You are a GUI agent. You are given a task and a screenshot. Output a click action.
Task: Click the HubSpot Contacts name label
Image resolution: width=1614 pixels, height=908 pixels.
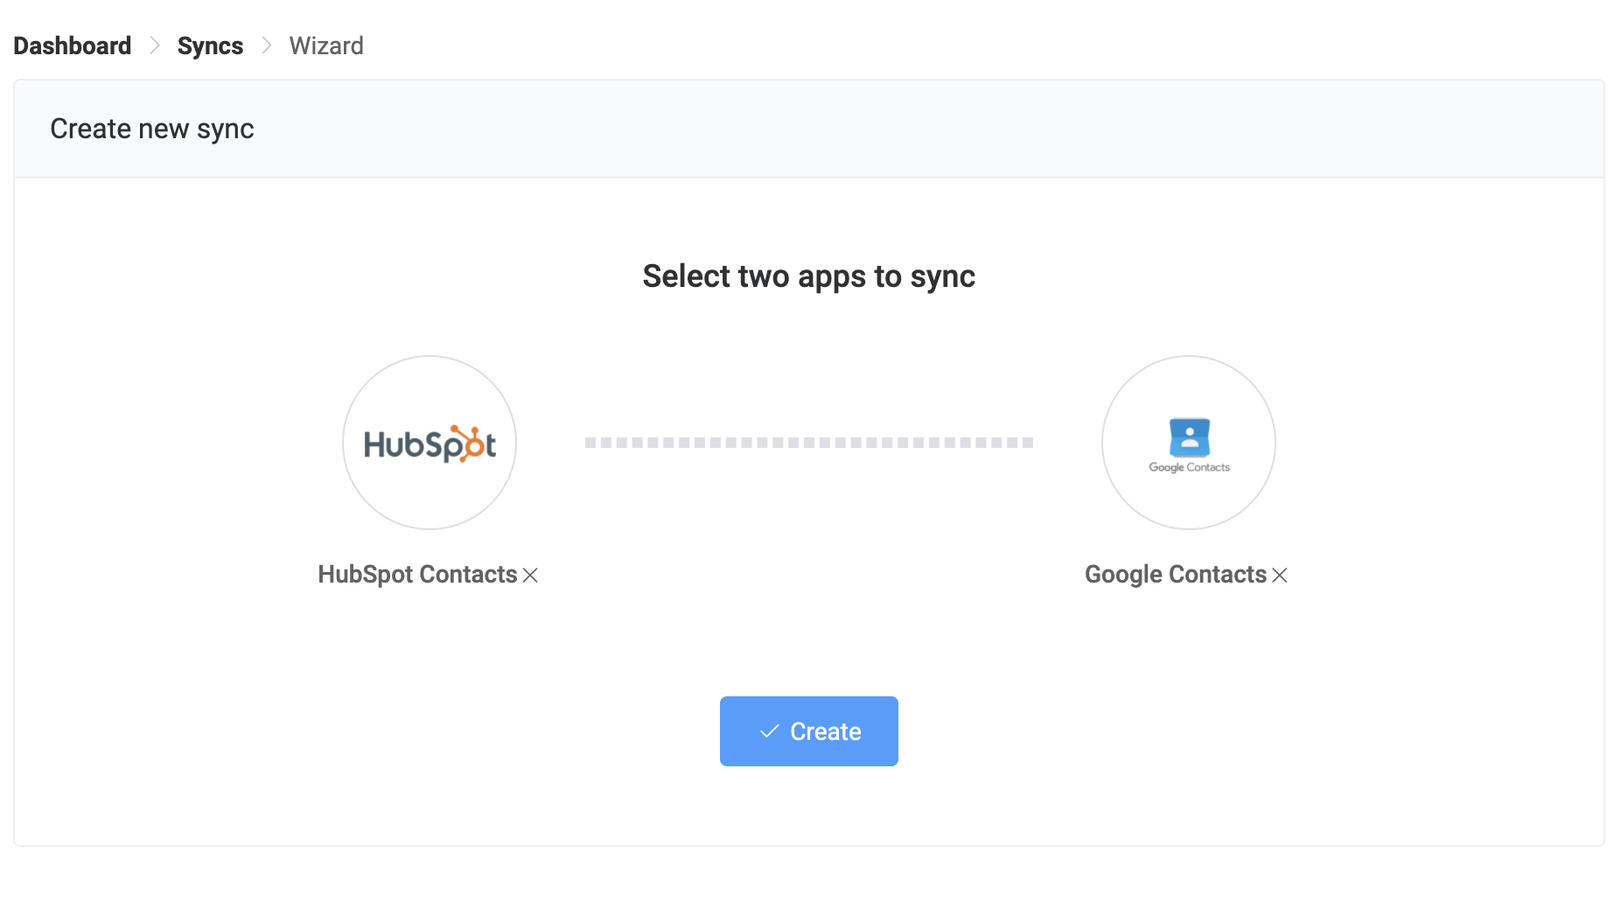point(417,575)
